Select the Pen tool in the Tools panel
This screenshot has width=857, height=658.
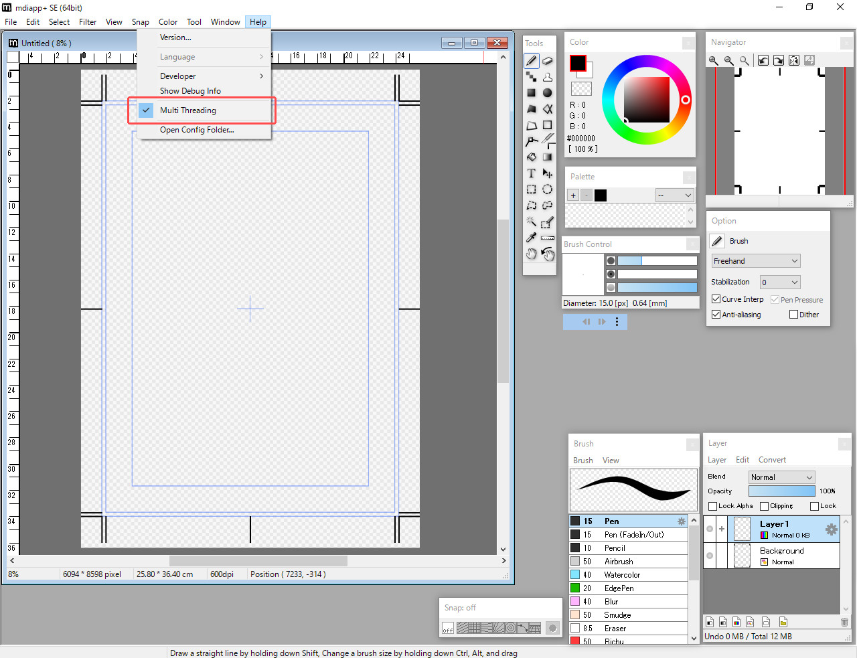click(531, 60)
